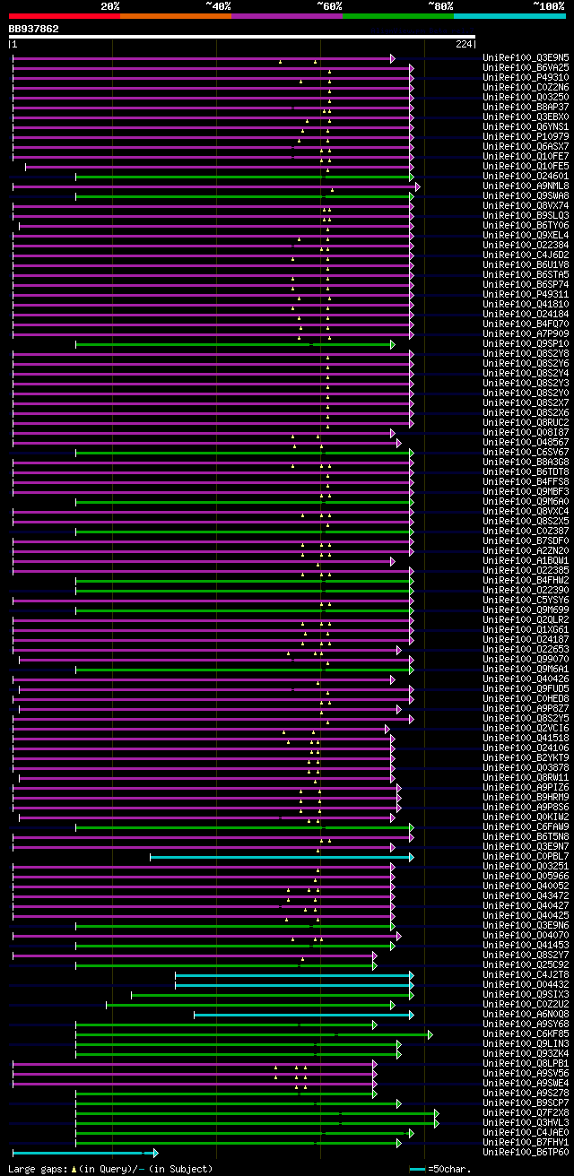Select hit label UniRef100_B4FHW2
Screen dimensions: 574x1176
pos(526,580)
